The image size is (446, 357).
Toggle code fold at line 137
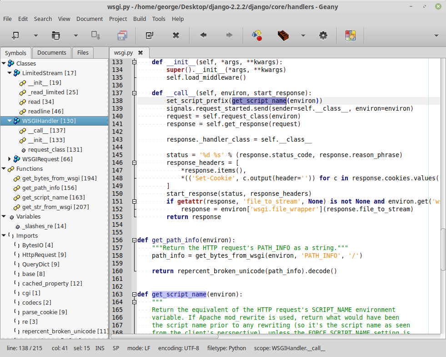tap(134, 93)
